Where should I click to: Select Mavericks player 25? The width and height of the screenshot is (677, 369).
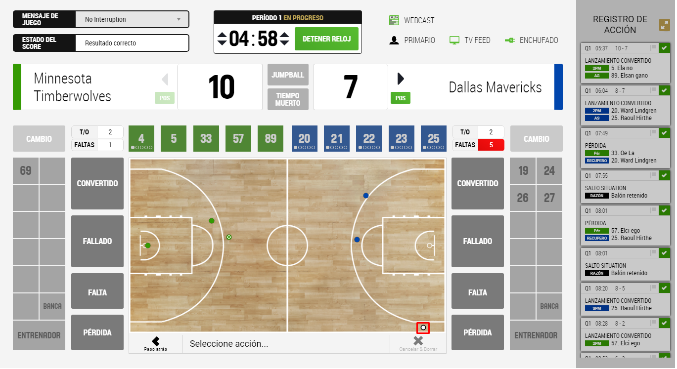point(434,138)
